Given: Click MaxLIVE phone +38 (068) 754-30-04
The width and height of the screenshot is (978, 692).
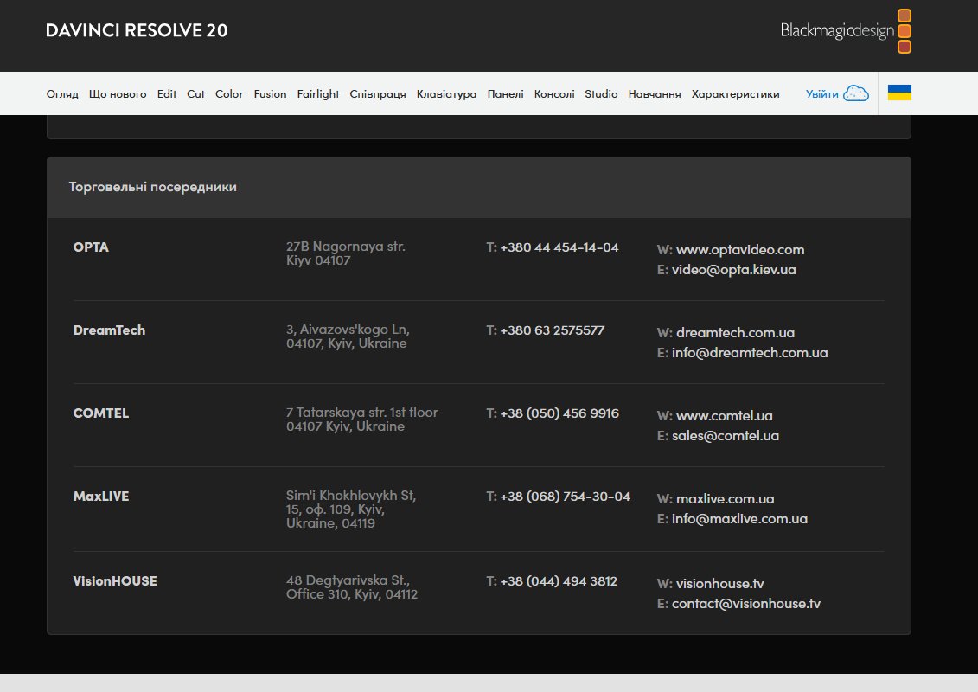Looking at the screenshot, I should [565, 496].
